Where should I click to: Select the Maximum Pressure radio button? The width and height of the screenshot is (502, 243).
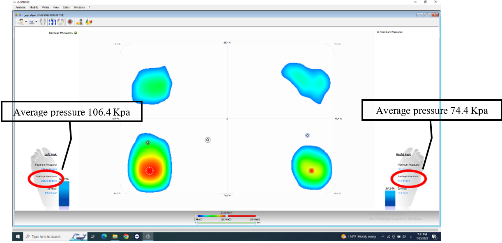(378, 32)
